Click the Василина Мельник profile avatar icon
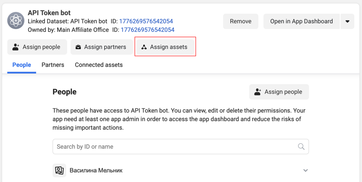 [59, 170]
